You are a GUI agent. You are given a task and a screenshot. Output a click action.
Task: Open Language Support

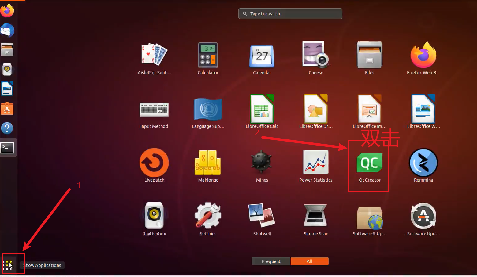pyautogui.click(x=208, y=109)
